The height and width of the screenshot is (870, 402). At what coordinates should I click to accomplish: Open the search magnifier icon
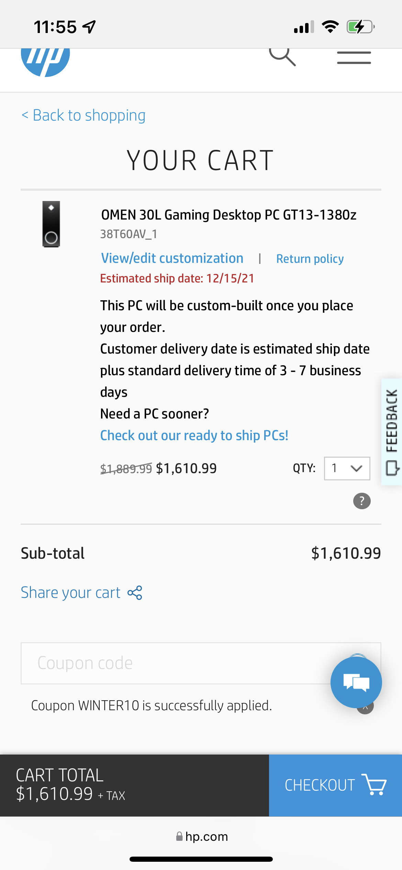tap(282, 56)
